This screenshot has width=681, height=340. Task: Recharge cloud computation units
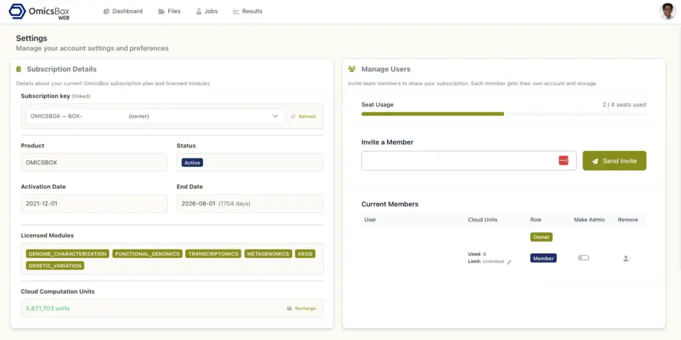point(301,309)
